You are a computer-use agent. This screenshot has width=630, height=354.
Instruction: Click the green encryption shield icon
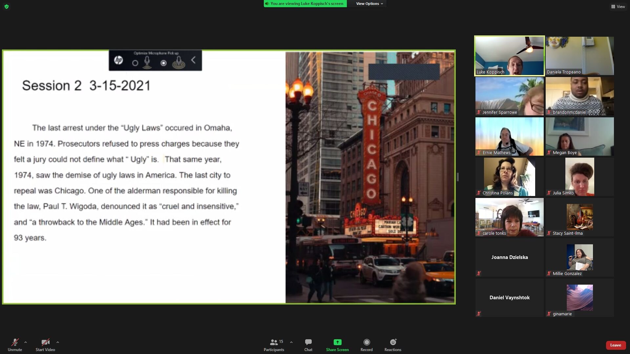[7, 7]
